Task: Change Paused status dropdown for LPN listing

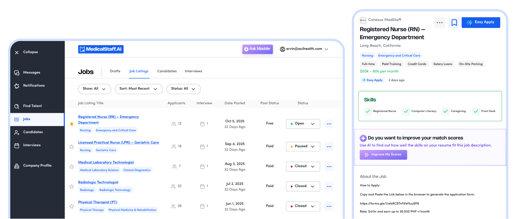Action: [303, 147]
